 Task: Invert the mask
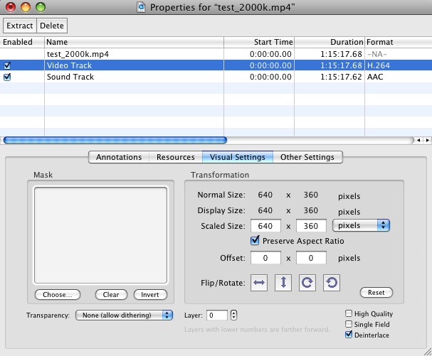point(150,295)
